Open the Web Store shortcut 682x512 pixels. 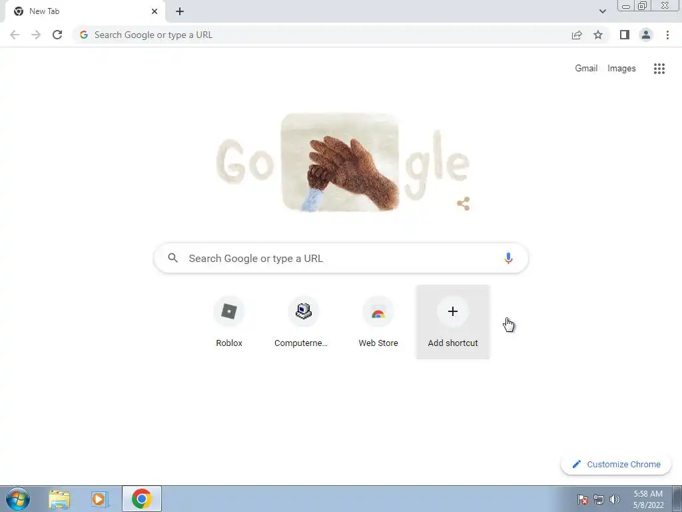(x=378, y=322)
